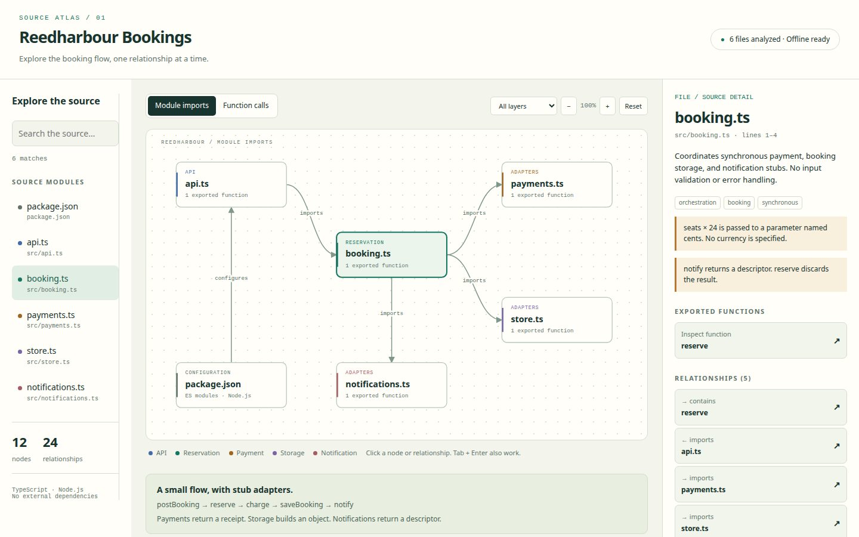Open the arrow icon on imports api.ts relationship
This screenshot has height=537, width=859.
tap(836, 446)
